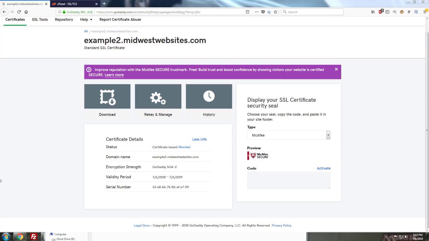The height and width of the screenshot is (241, 429).
Task: Toggle Reader View icon in address bar
Action: click(x=247, y=12)
